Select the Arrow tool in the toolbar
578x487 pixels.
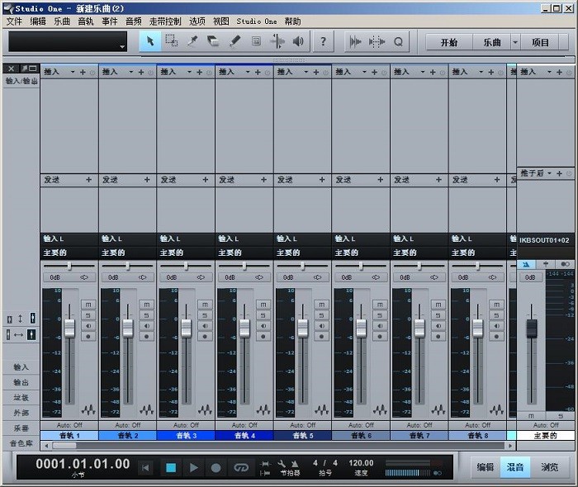(150, 41)
